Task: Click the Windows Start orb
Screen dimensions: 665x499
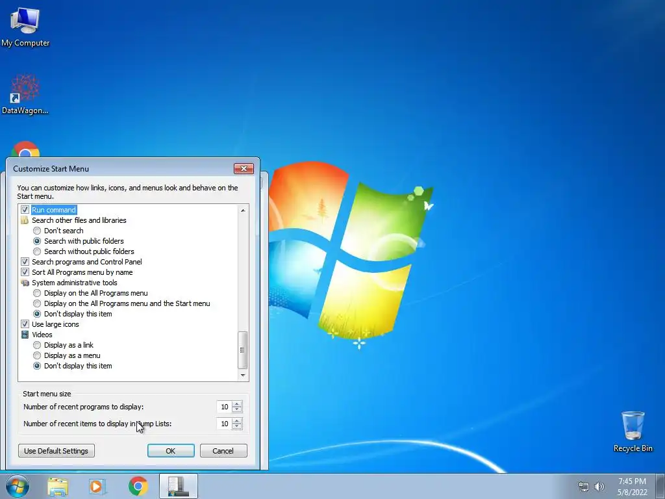Action: coord(18,486)
